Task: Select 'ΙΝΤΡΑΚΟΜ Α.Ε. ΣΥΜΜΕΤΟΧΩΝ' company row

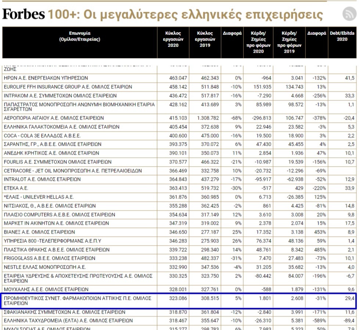Action: 179,95
